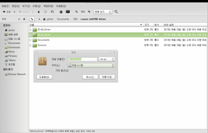Select canon-mf4700-driver in the path bar

point(93,19)
